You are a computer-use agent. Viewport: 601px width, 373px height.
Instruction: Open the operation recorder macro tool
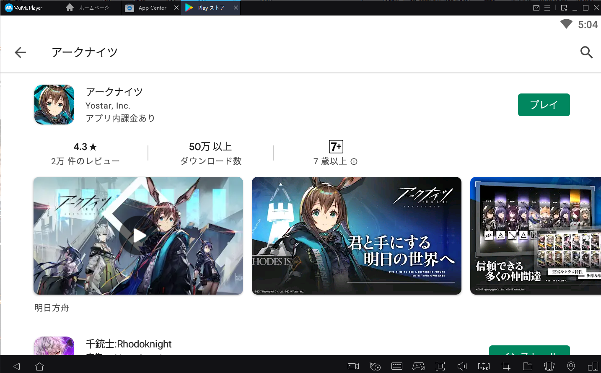coord(375,366)
